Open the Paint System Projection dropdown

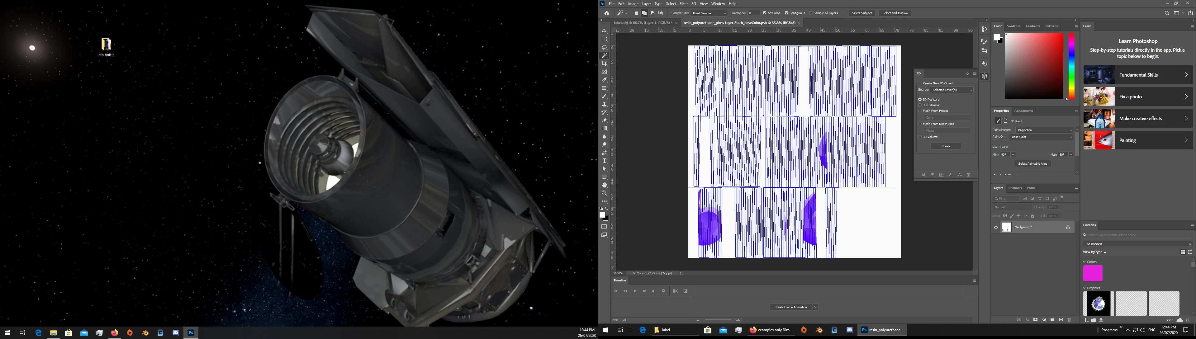(x=1044, y=130)
